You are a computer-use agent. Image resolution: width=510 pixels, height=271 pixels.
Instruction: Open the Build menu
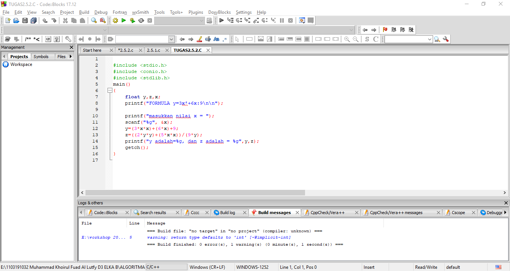84,12
